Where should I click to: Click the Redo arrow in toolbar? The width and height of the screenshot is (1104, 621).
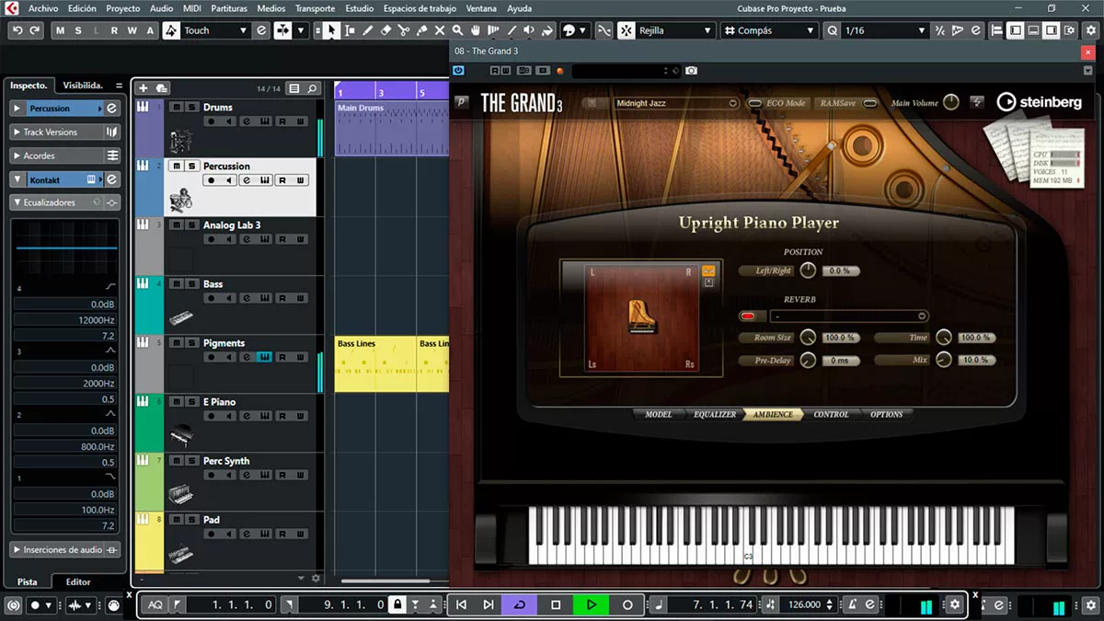tap(35, 30)
